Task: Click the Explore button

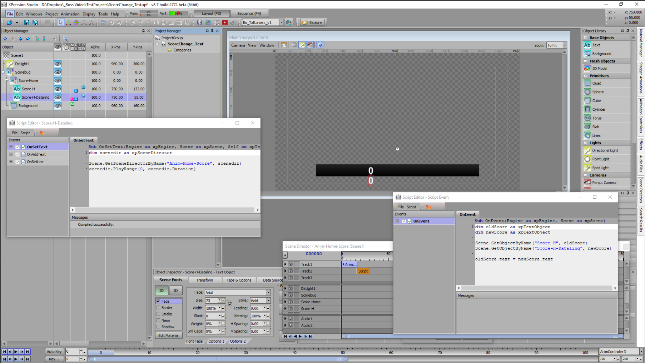Action: (x=312, y=23)
